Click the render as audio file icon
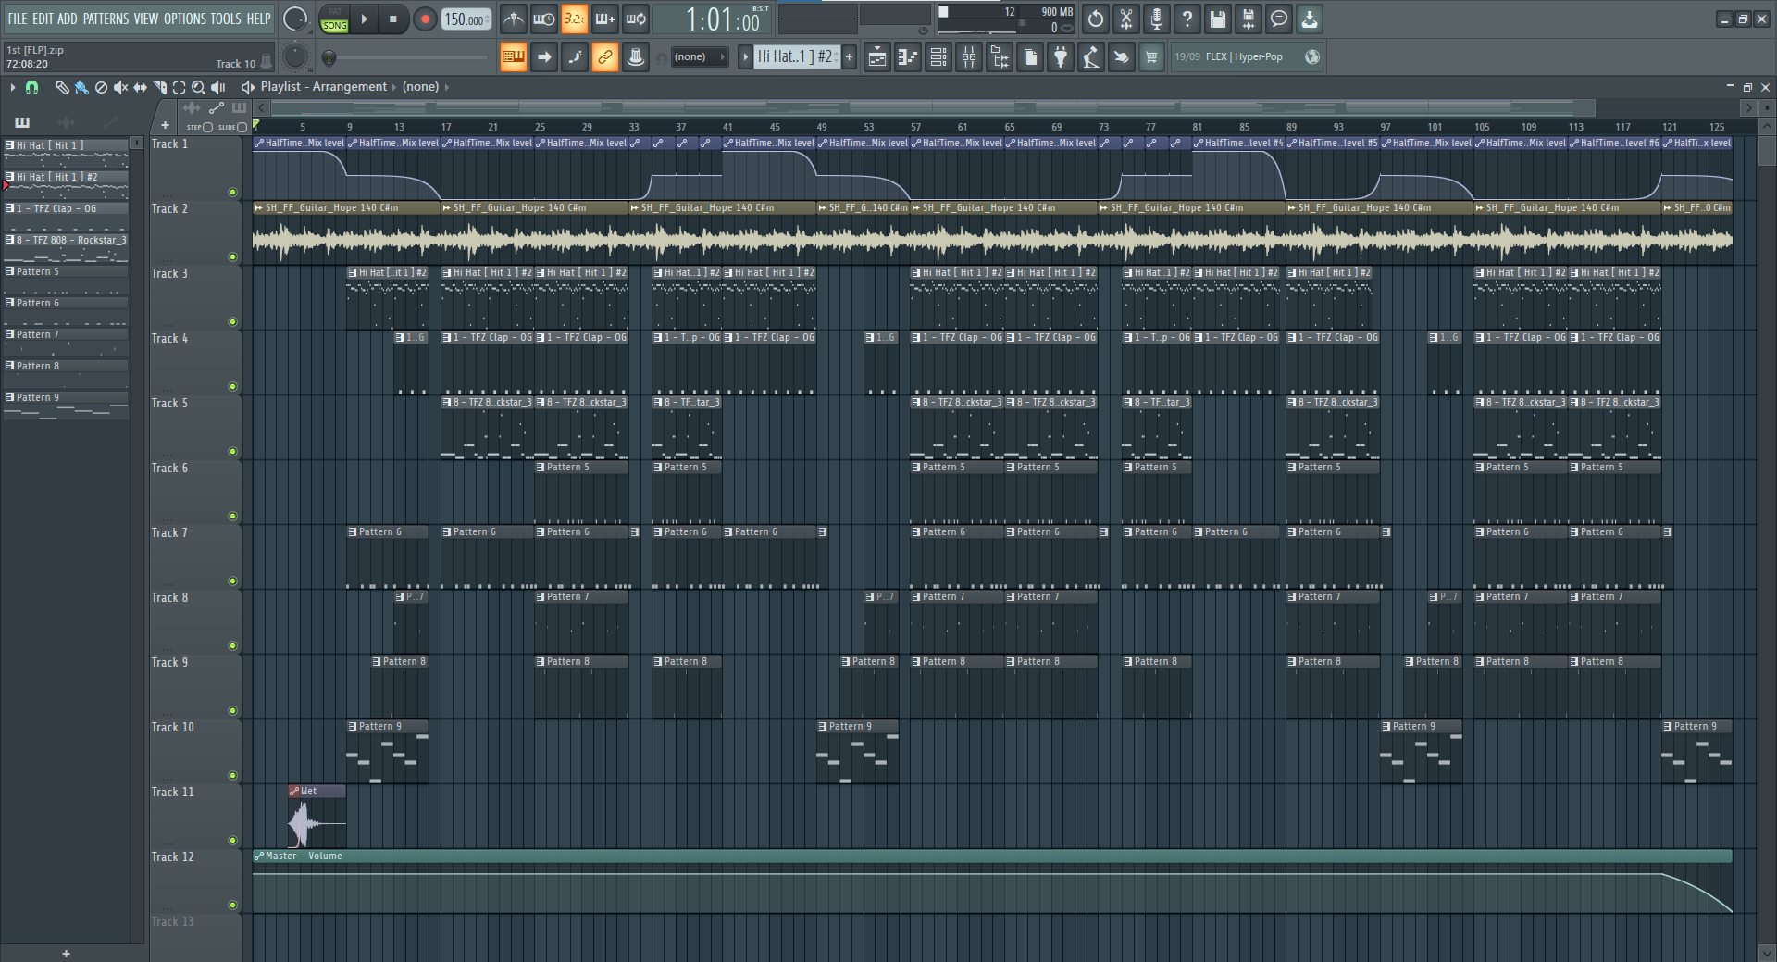 1249,19
